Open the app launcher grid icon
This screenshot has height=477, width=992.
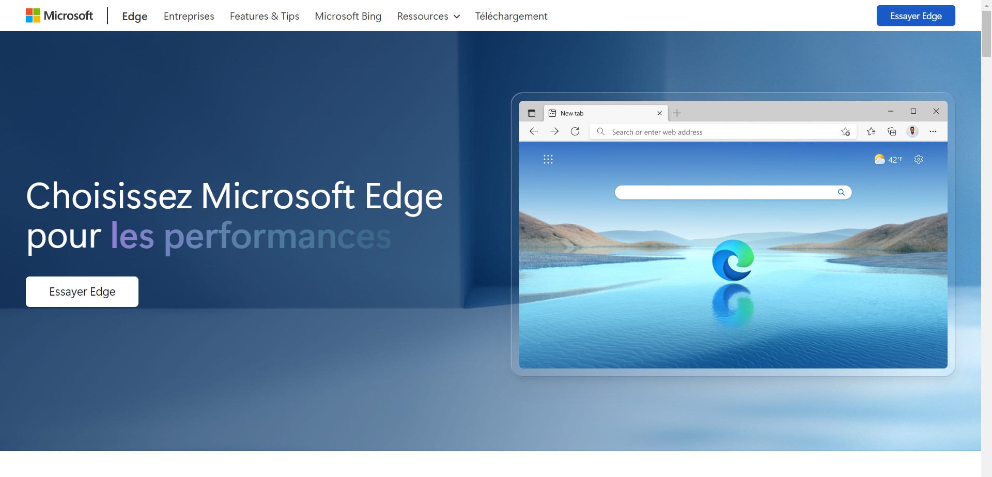(x=548, y=159)
